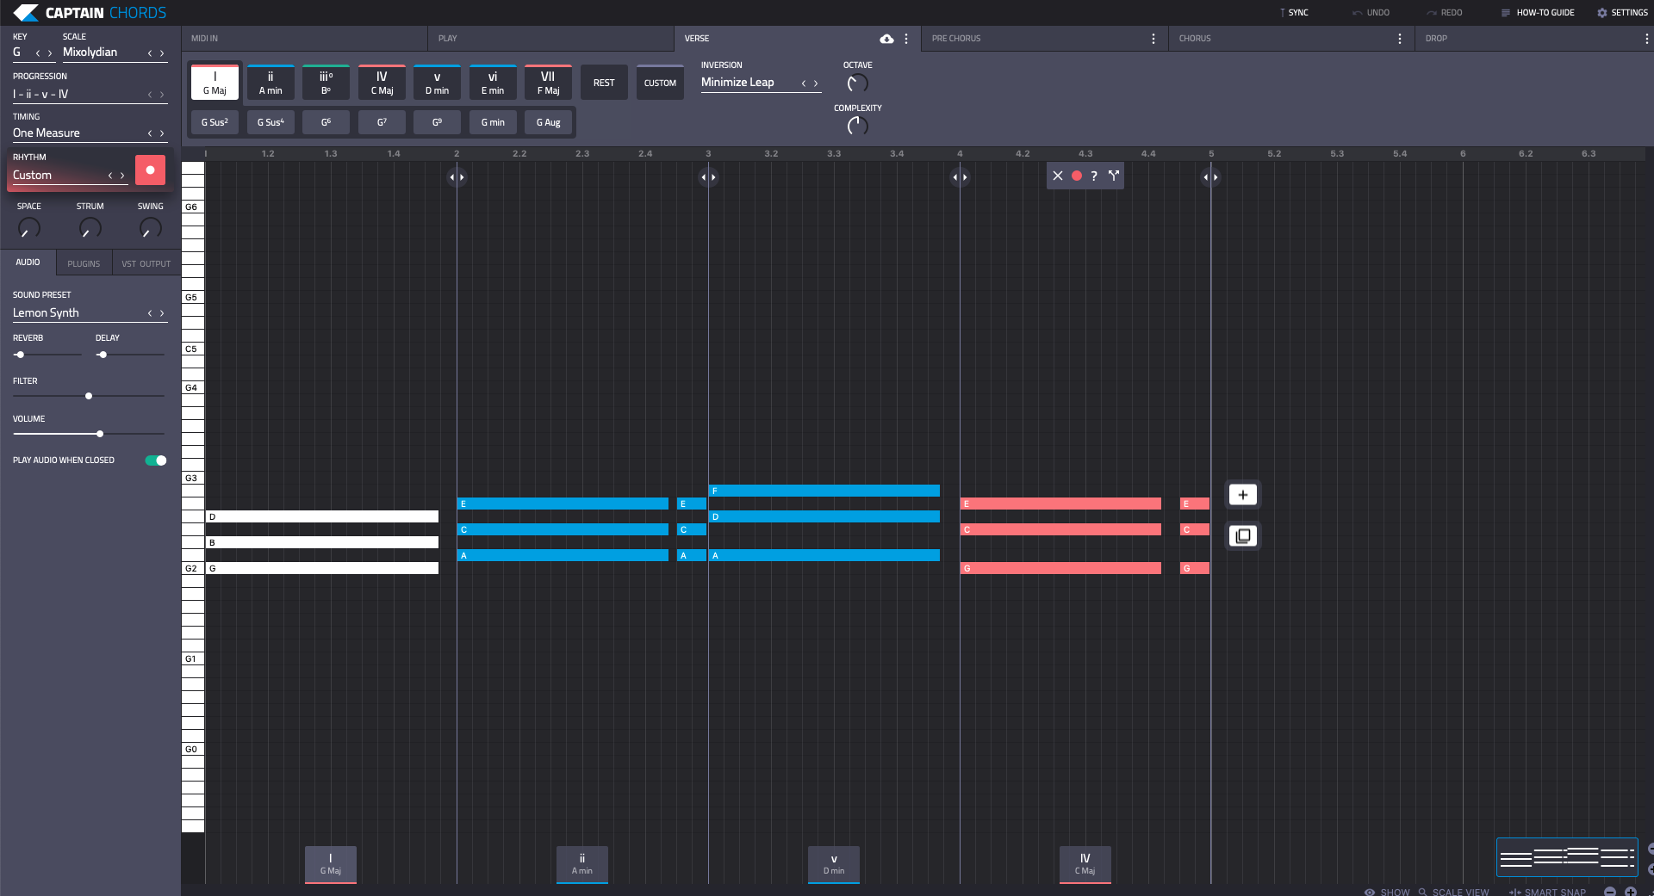Click the cloud upload icon in Verse tab
1654x896 pixels.
point(886,39)
